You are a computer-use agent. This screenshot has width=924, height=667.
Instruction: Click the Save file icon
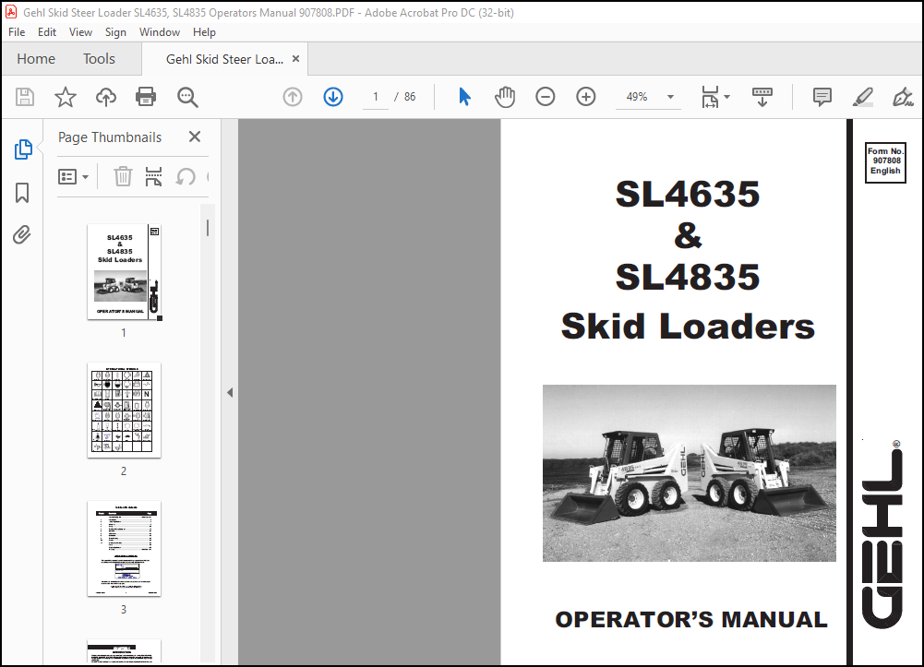[x=25, y=97]
